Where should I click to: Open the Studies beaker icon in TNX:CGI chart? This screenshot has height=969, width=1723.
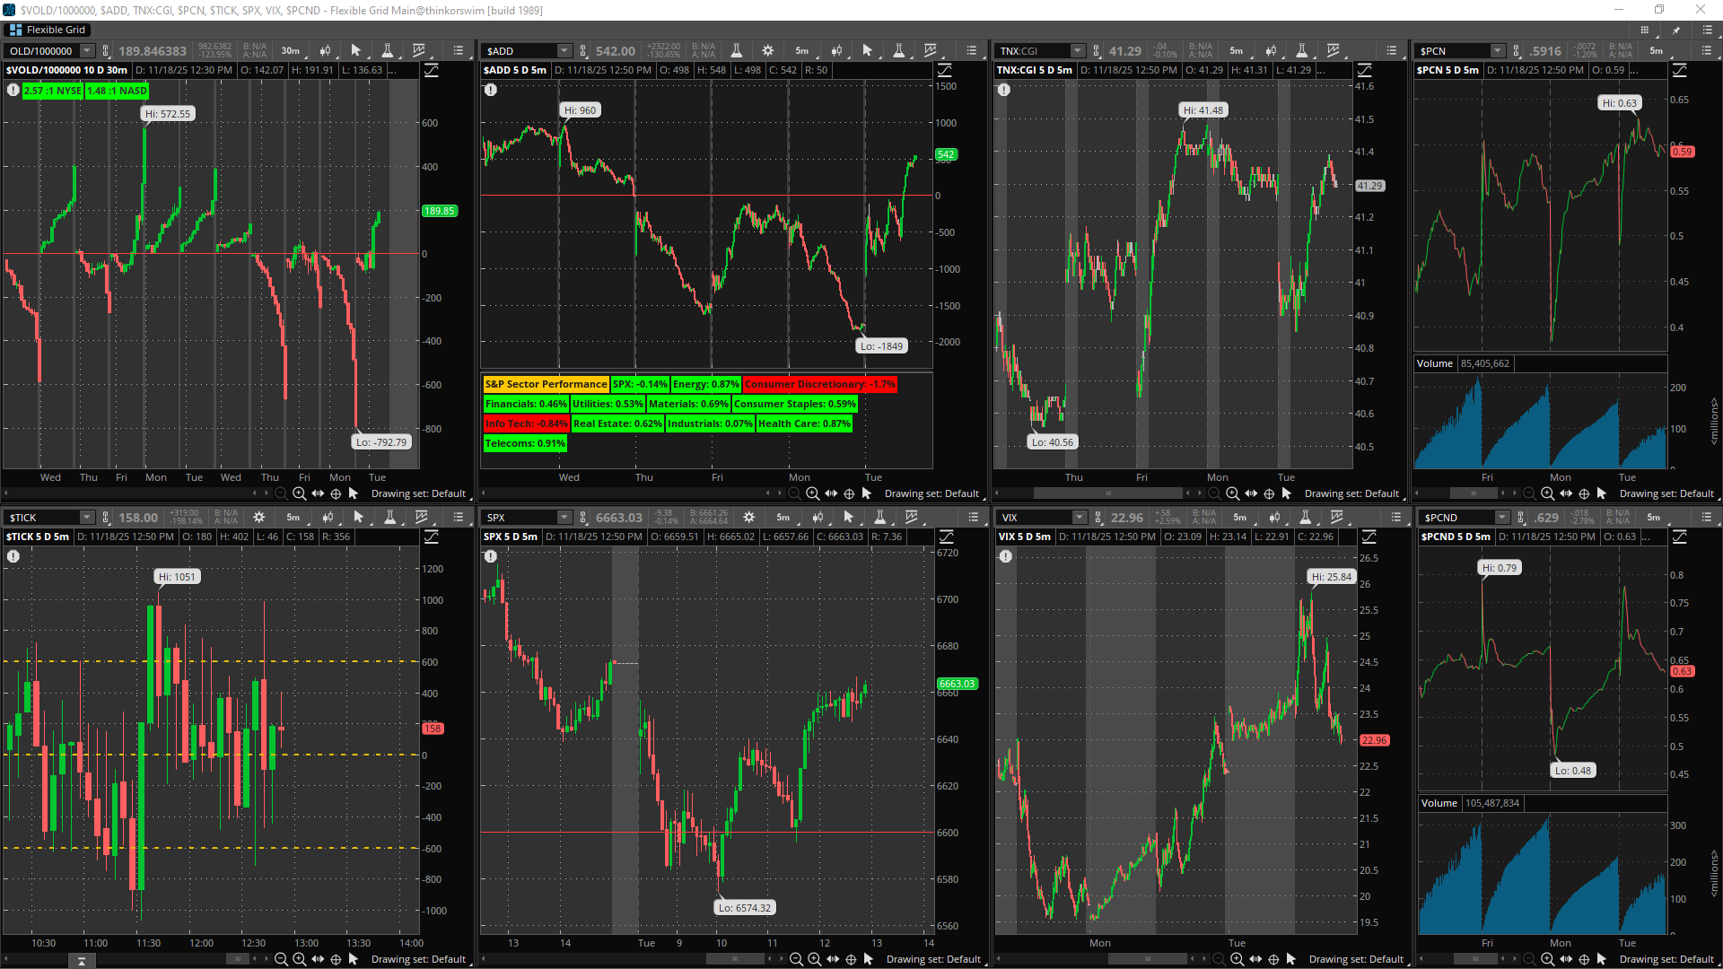(x=1301, y=51)
